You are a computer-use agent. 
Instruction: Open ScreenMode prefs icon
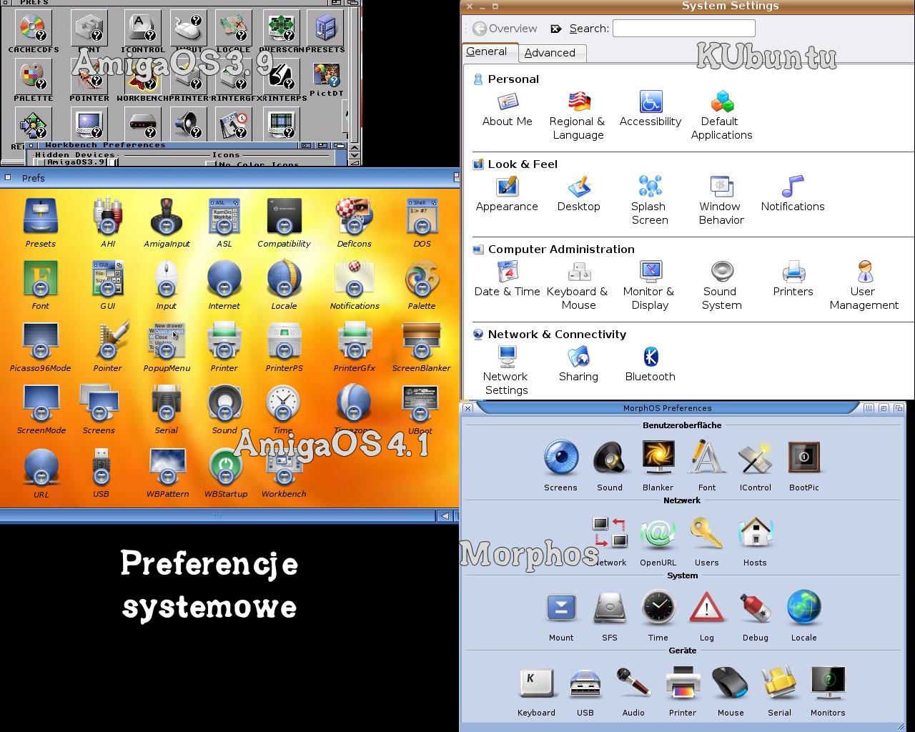[41, 403]
